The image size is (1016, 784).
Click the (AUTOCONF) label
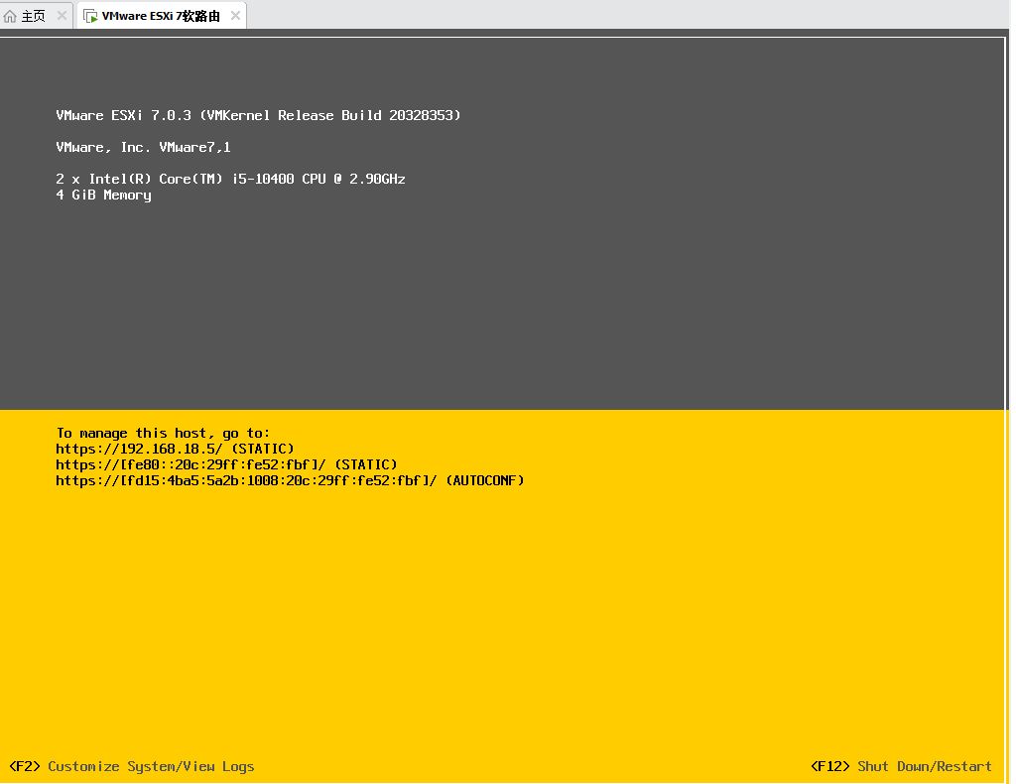coord(484,480)
